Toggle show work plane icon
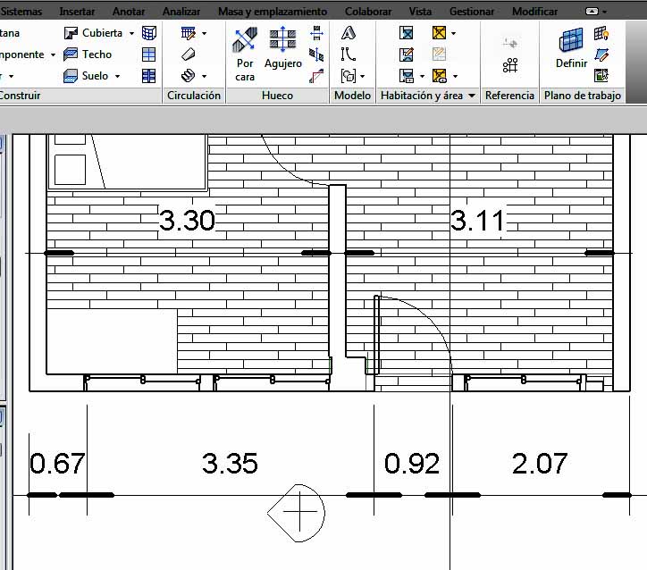647x570 pixels. click(601, 34)
